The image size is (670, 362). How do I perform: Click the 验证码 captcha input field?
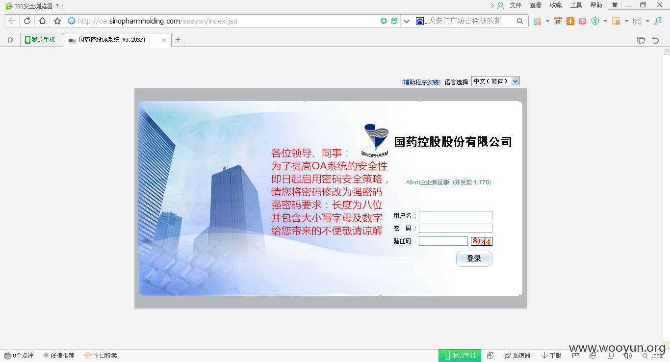[x=443, y=241]
